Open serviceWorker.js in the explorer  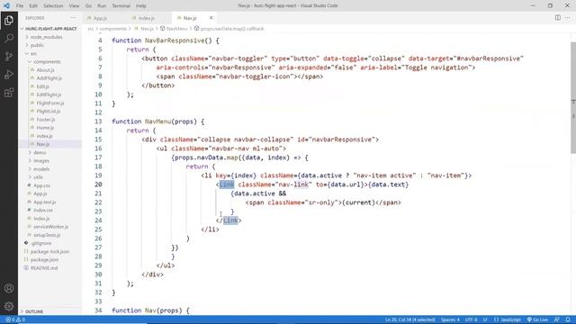50,227
